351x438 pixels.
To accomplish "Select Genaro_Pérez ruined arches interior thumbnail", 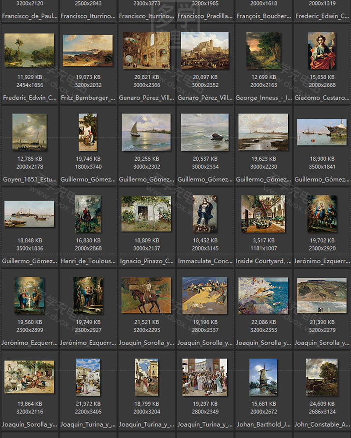I will (146, 50).
